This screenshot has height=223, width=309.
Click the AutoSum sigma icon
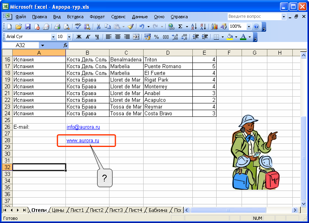[180, 27]
